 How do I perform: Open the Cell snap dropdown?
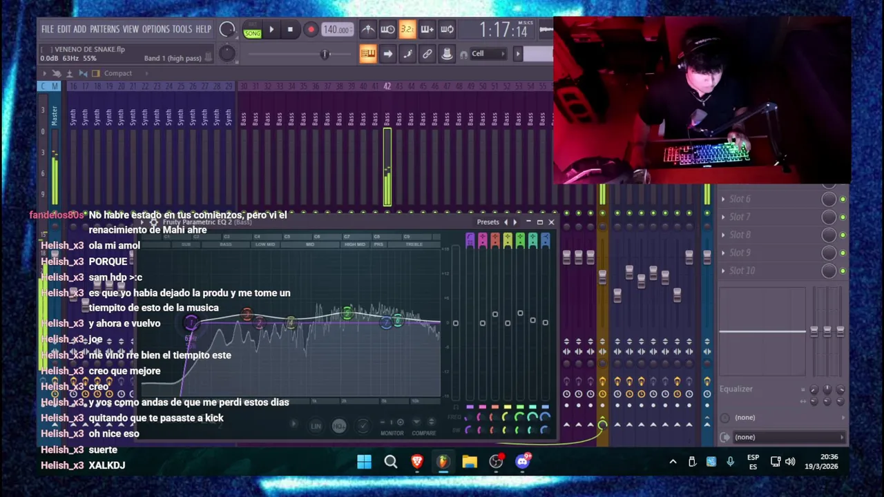pos(488,54)
